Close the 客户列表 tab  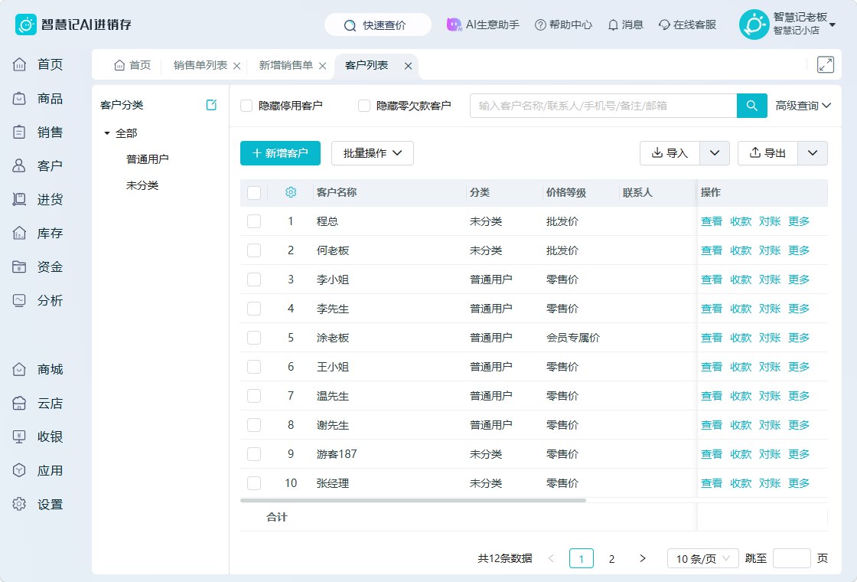pyautogui.click(x=408, y=66)
